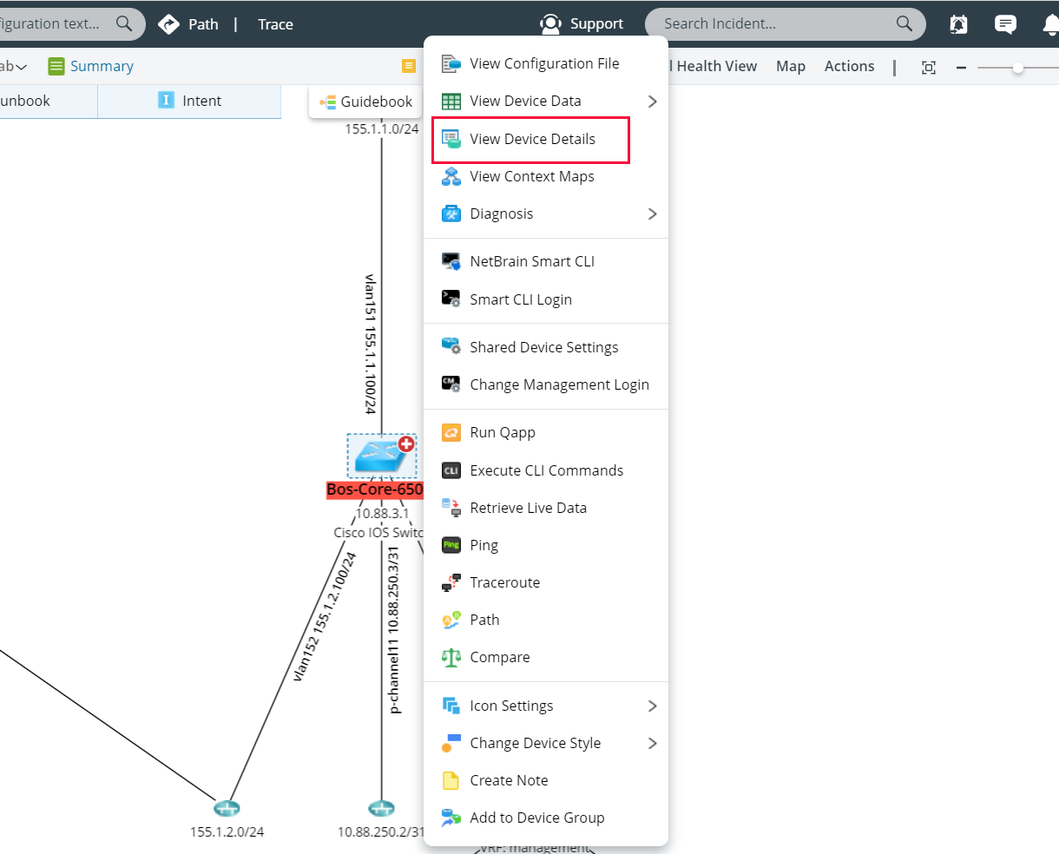
Task: Expand the Diagnosis submenu
Action: click(653, 213)
